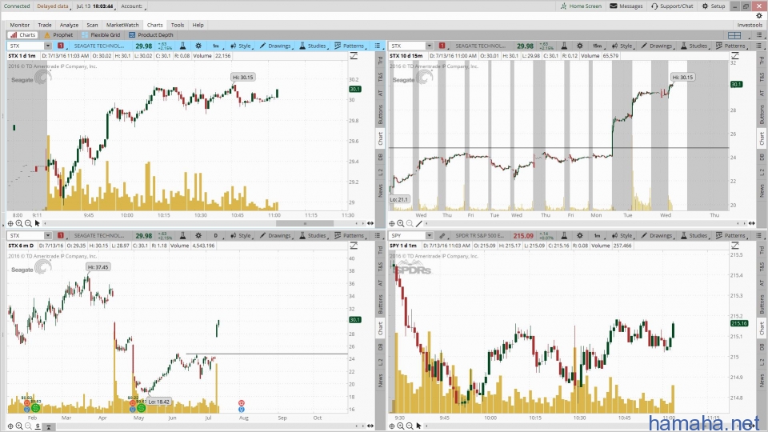Image resolution: width=768 pixels, height=432 pixels.
Task: Select the Product Depth sub-tab
Action: pos(151,34)
